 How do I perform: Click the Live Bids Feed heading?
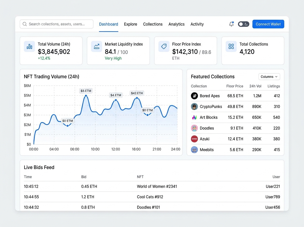(39, 167)
